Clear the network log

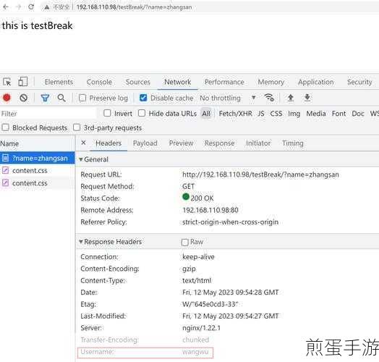pyautogui.click(x=23, y=98)
